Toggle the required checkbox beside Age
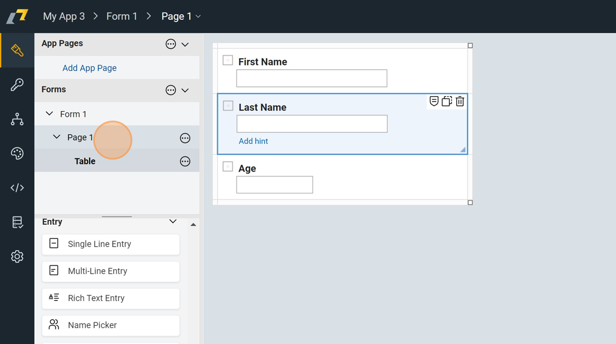Image resolution: width=616 pixels, height=344 pixels. 228,167
